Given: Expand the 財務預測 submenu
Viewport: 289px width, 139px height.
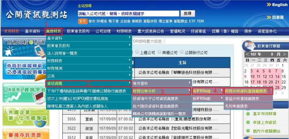Looking at the screenshot, I should click(89, 68).
